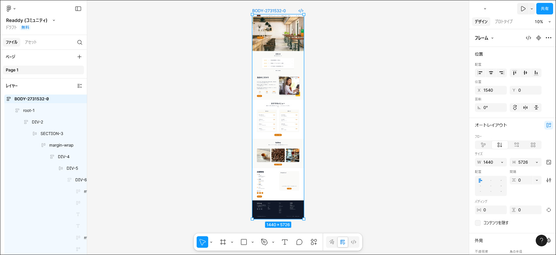Check the コンテンツを隠す checkbox

478,223
